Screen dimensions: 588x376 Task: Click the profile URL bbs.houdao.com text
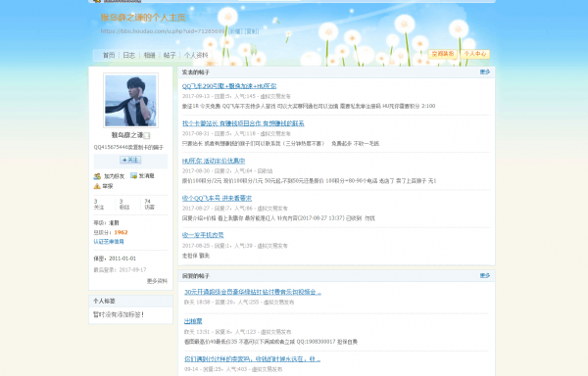pyautogui.click(x=163, y=31)
